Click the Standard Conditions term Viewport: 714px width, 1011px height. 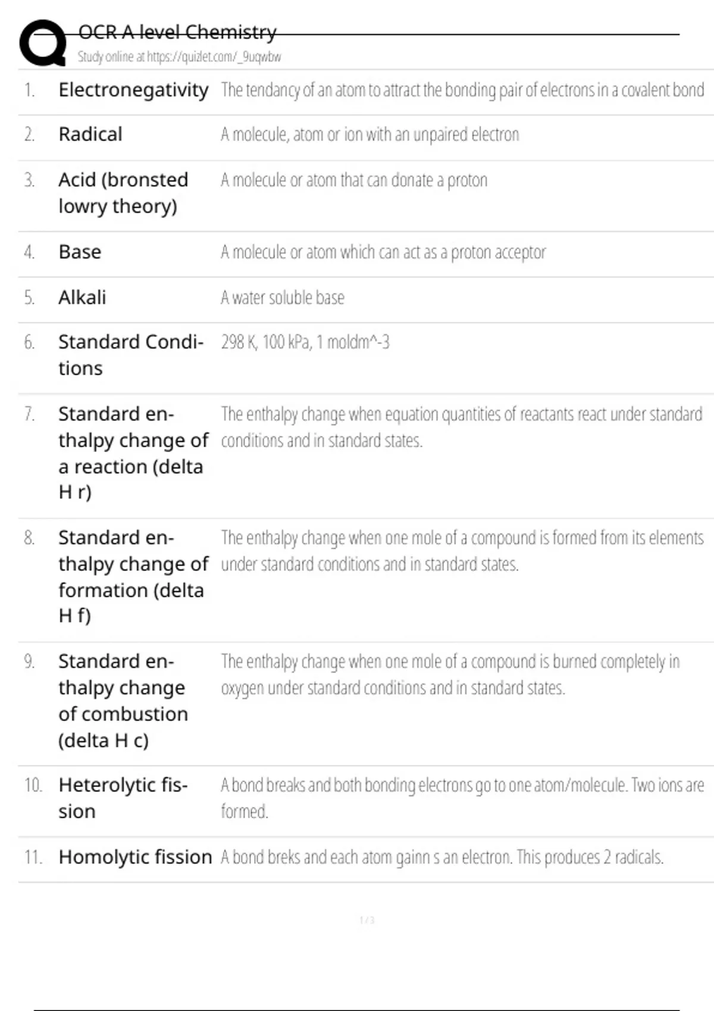[131, 355]
